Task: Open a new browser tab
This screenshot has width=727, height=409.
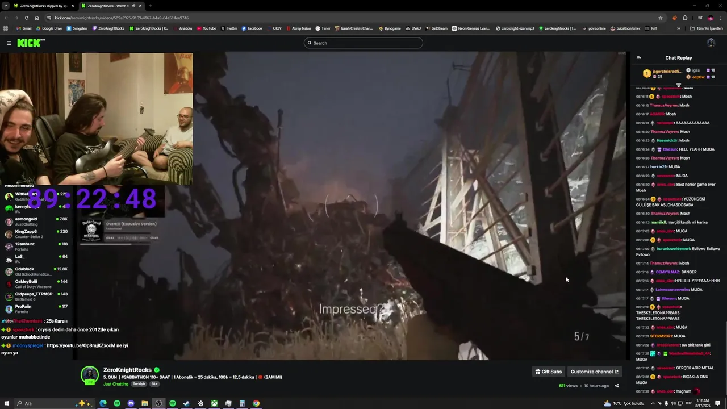Action: [x=150, y=6]
